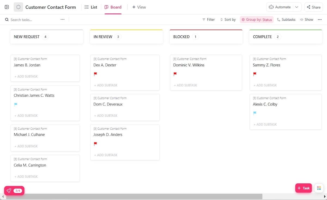The image size is (327, 200).
Task: Open the far-right toolbar ellipsis menu
Action: click(x=320, y=20)
